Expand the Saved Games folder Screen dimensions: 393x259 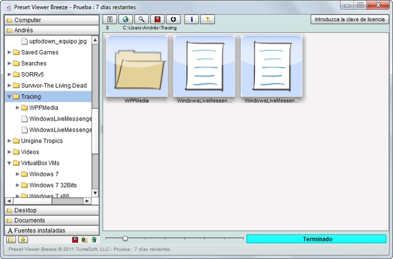point(9,52)
